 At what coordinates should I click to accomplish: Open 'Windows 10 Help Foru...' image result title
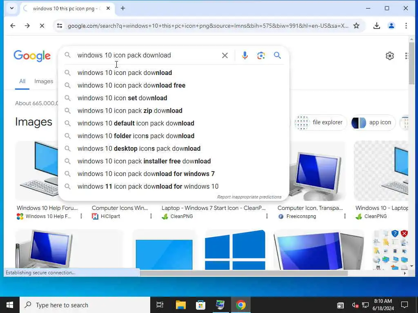pos(47,208)
